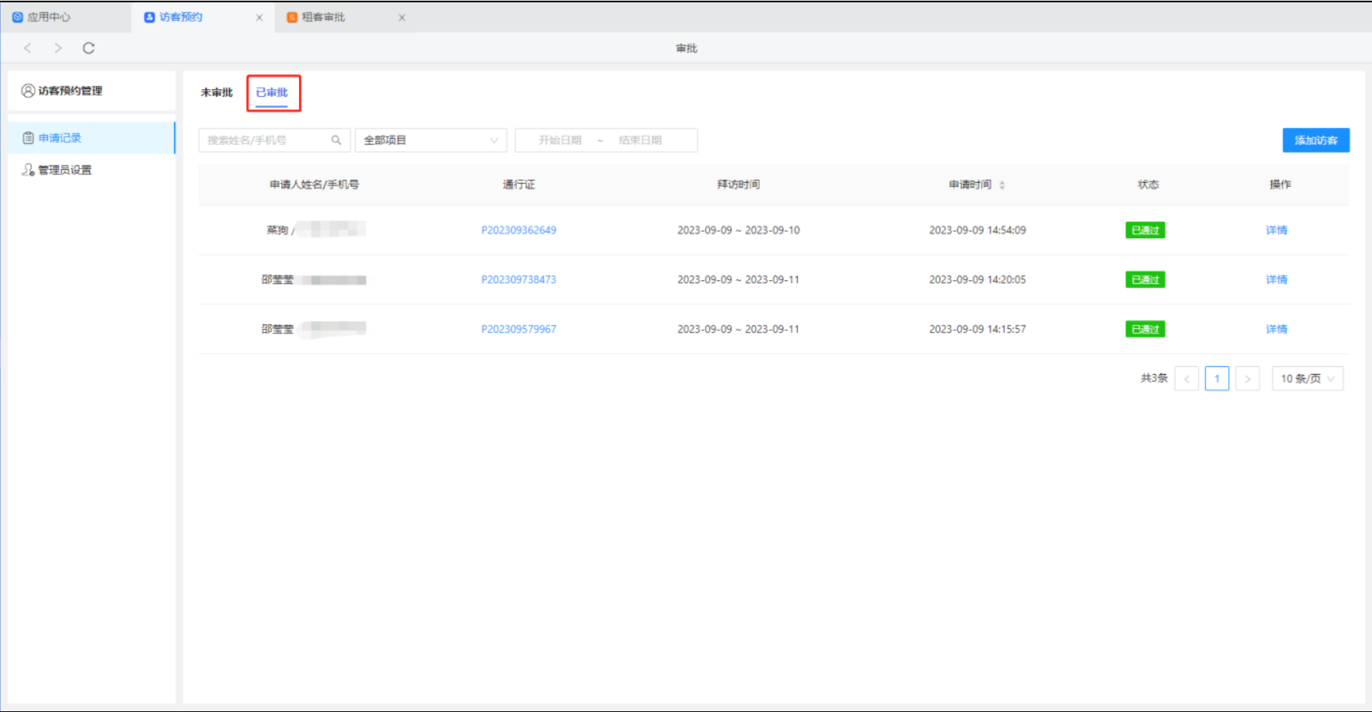Click the 搜索姓名/手机号 search field
Image resolution: width=1372 pixels, height=712 pixels.
click(265, 141)
